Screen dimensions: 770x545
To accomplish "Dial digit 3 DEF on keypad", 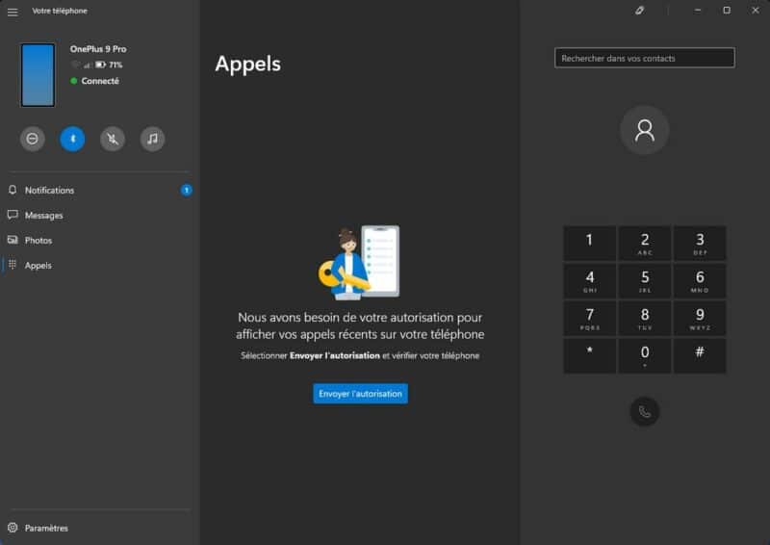I will click(x=700, y=244).
